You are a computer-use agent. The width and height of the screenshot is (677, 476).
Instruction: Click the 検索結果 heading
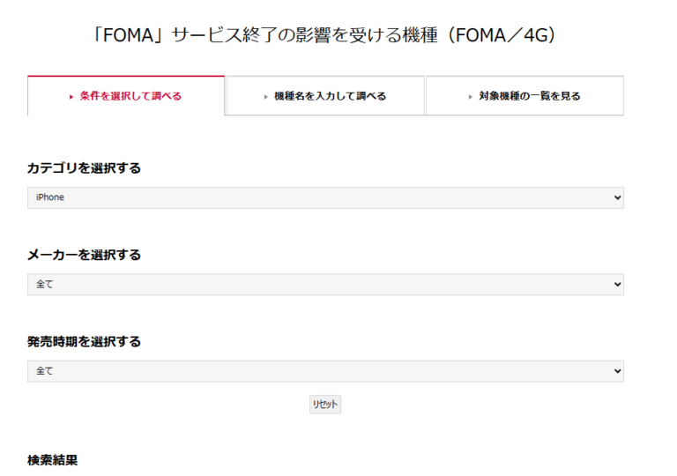53,460
